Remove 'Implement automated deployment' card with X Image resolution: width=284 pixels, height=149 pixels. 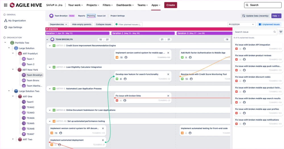(x=103, y=140)
